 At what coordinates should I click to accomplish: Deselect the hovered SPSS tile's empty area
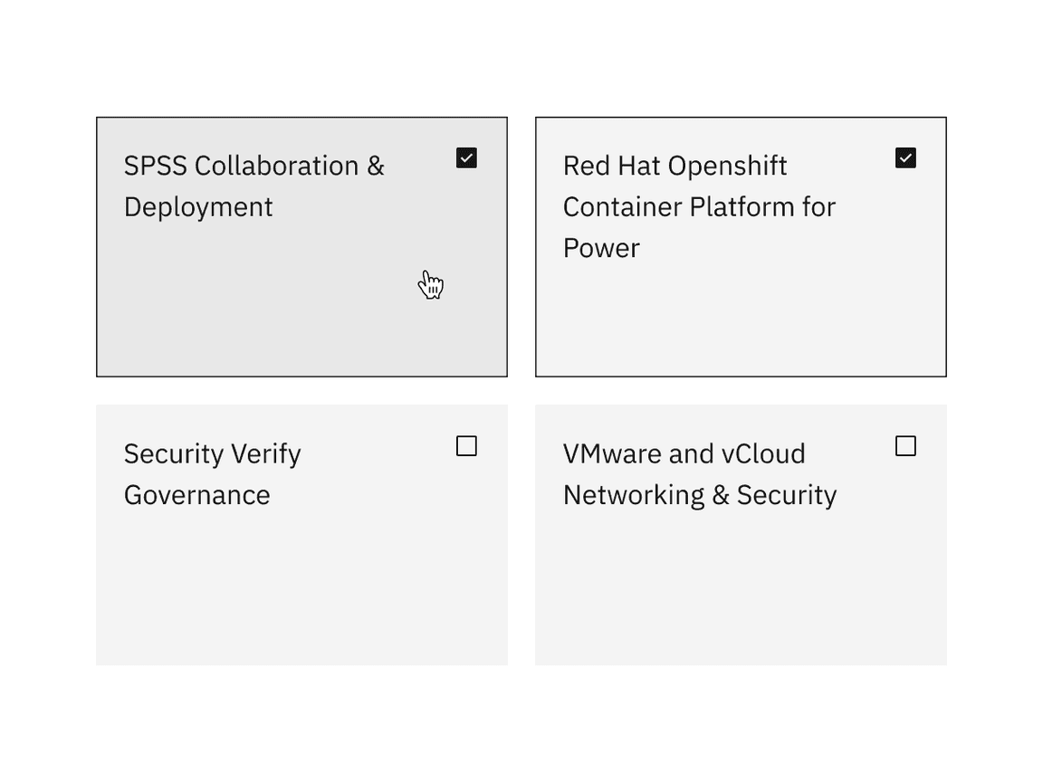(x=272, y=308)
